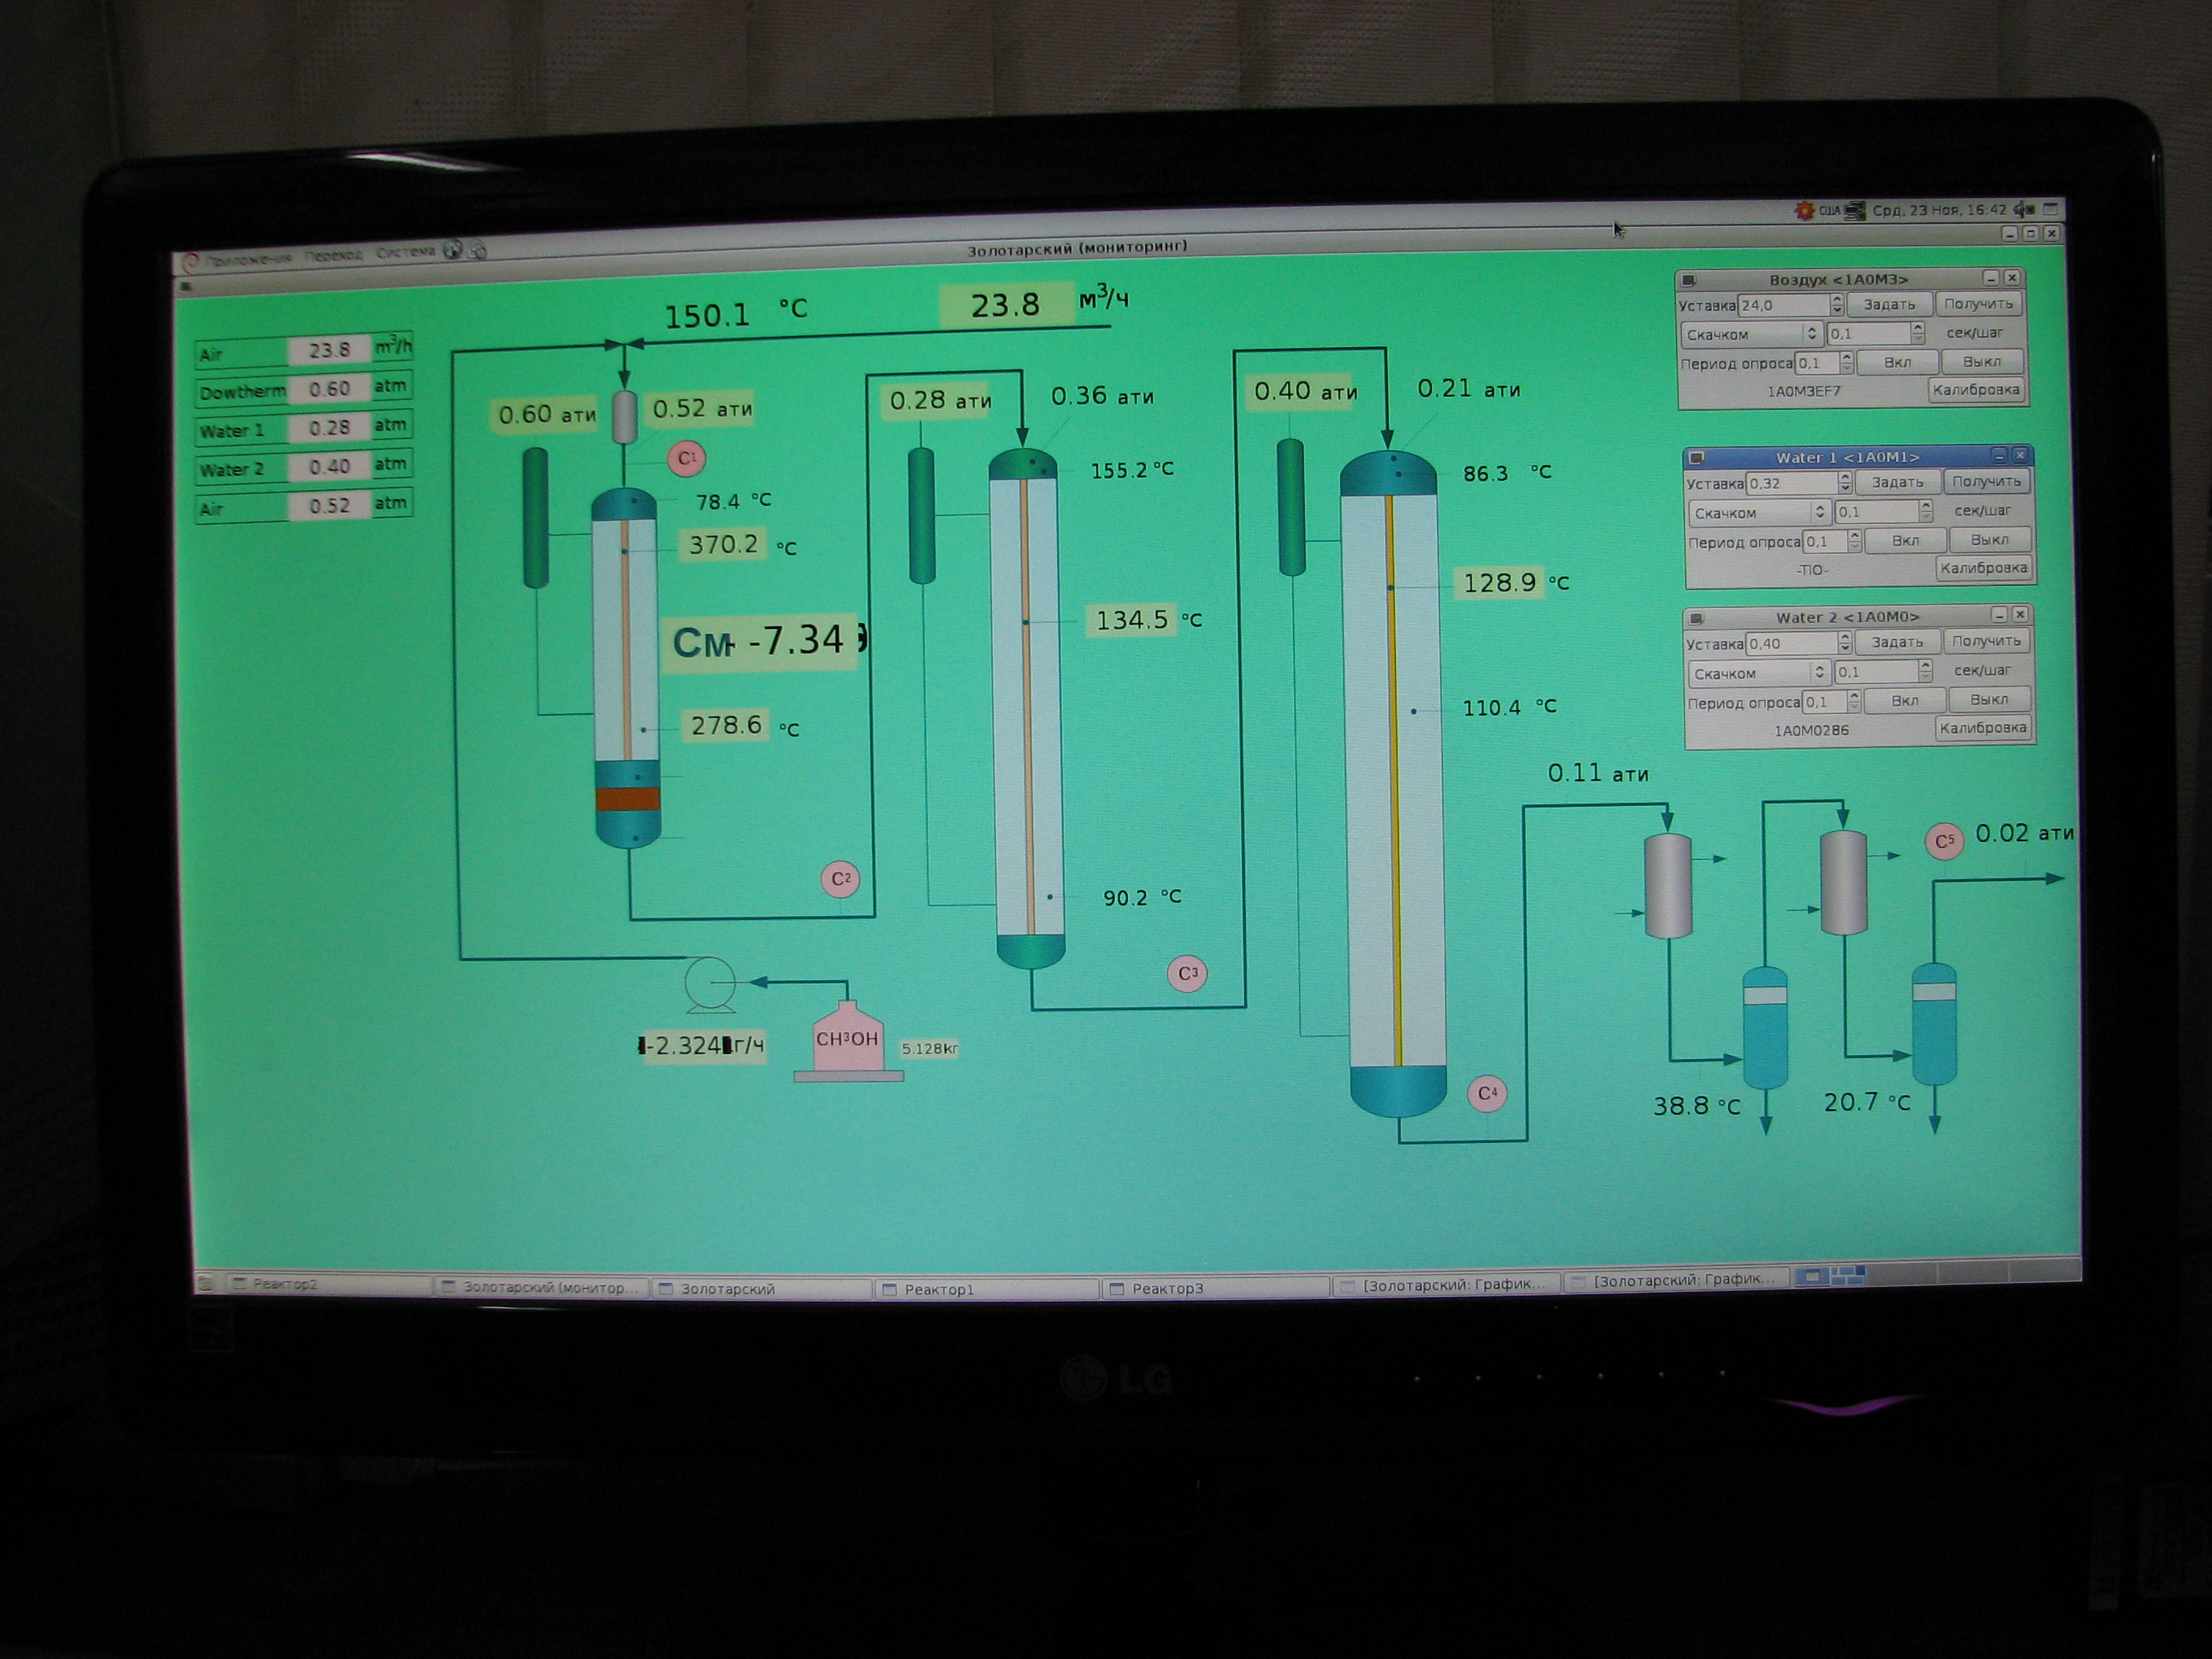Image resolution: width=2212 pixels, height=1659 pixels.
Task: Select the first reactor column
Action: tap(626, 667)
